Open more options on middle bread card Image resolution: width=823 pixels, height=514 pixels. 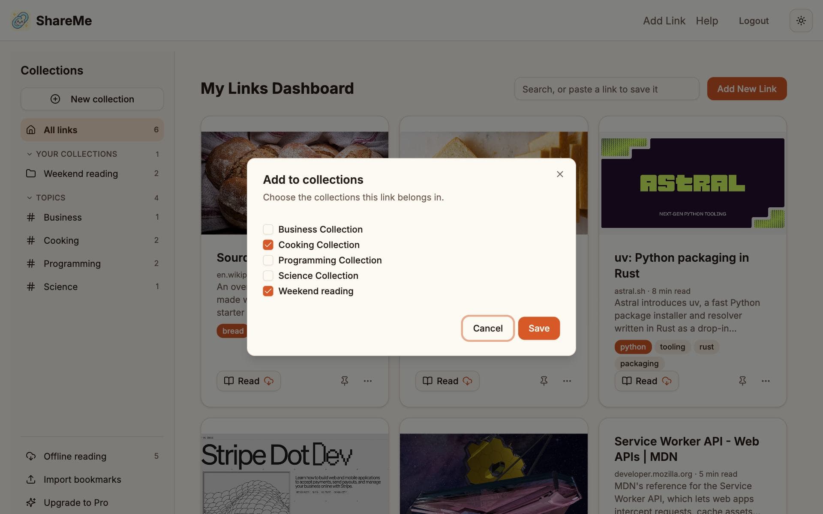(x=567, y=381)
